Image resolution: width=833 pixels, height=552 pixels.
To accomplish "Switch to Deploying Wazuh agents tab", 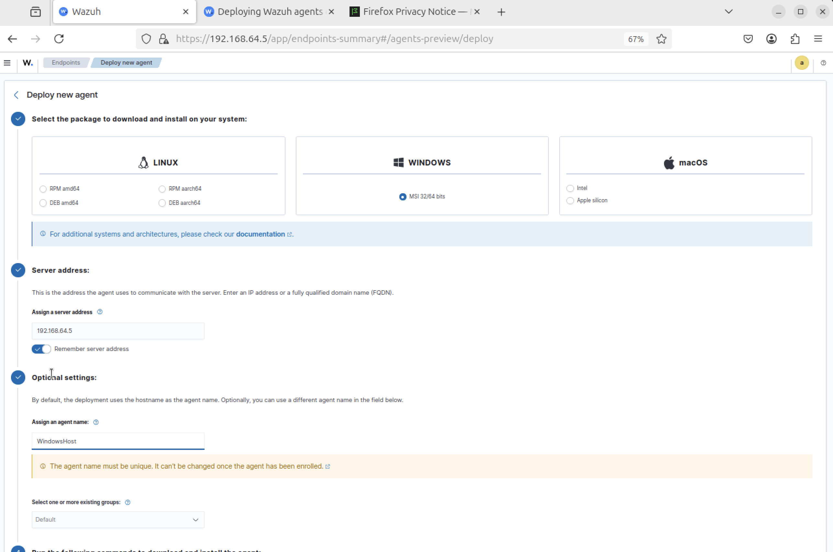I will tap(270, 12).
